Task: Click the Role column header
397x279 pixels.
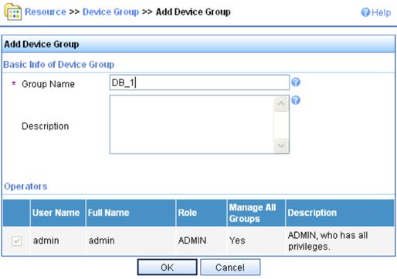Action: pyautogui.click(x=202, y=213)
